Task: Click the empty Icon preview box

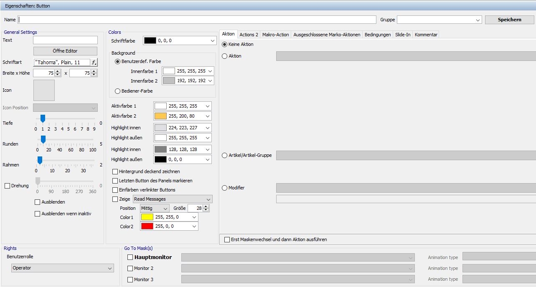Action: (x=44, y=90)
